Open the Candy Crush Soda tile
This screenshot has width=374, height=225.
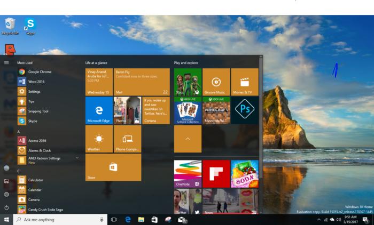(245, 174)
